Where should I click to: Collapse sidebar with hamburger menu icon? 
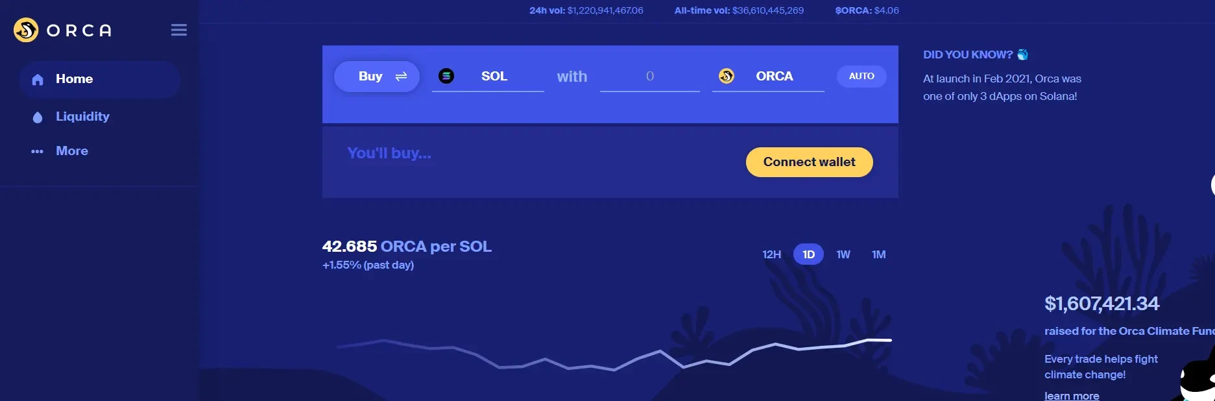point(179,30)
